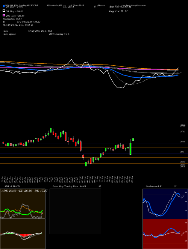Click the '(MGR) 20.8, 26.4, 17.3' values
This screenshot has width=188, height=249.
pos(40,31)
